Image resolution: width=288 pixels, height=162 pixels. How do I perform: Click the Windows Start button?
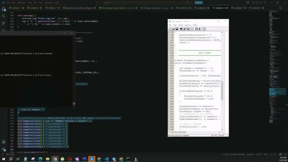tap(4, 159)
